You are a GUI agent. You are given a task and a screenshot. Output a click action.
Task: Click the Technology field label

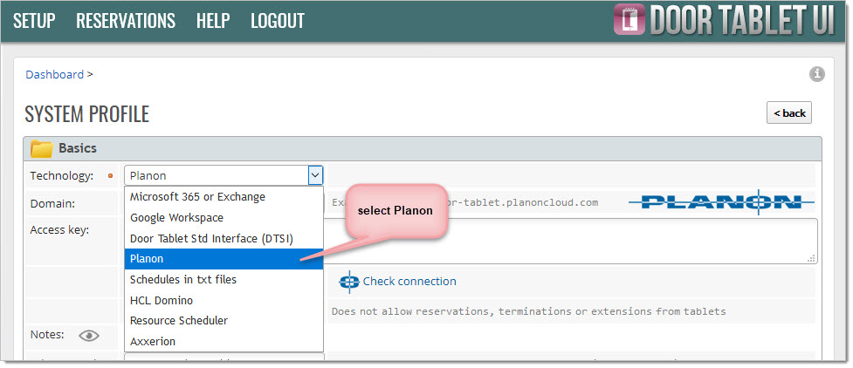tap(61, 175)
